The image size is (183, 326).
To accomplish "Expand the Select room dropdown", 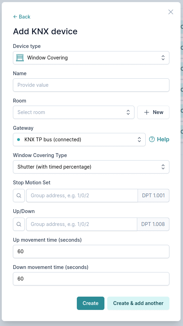I will (x=74, y=112).
